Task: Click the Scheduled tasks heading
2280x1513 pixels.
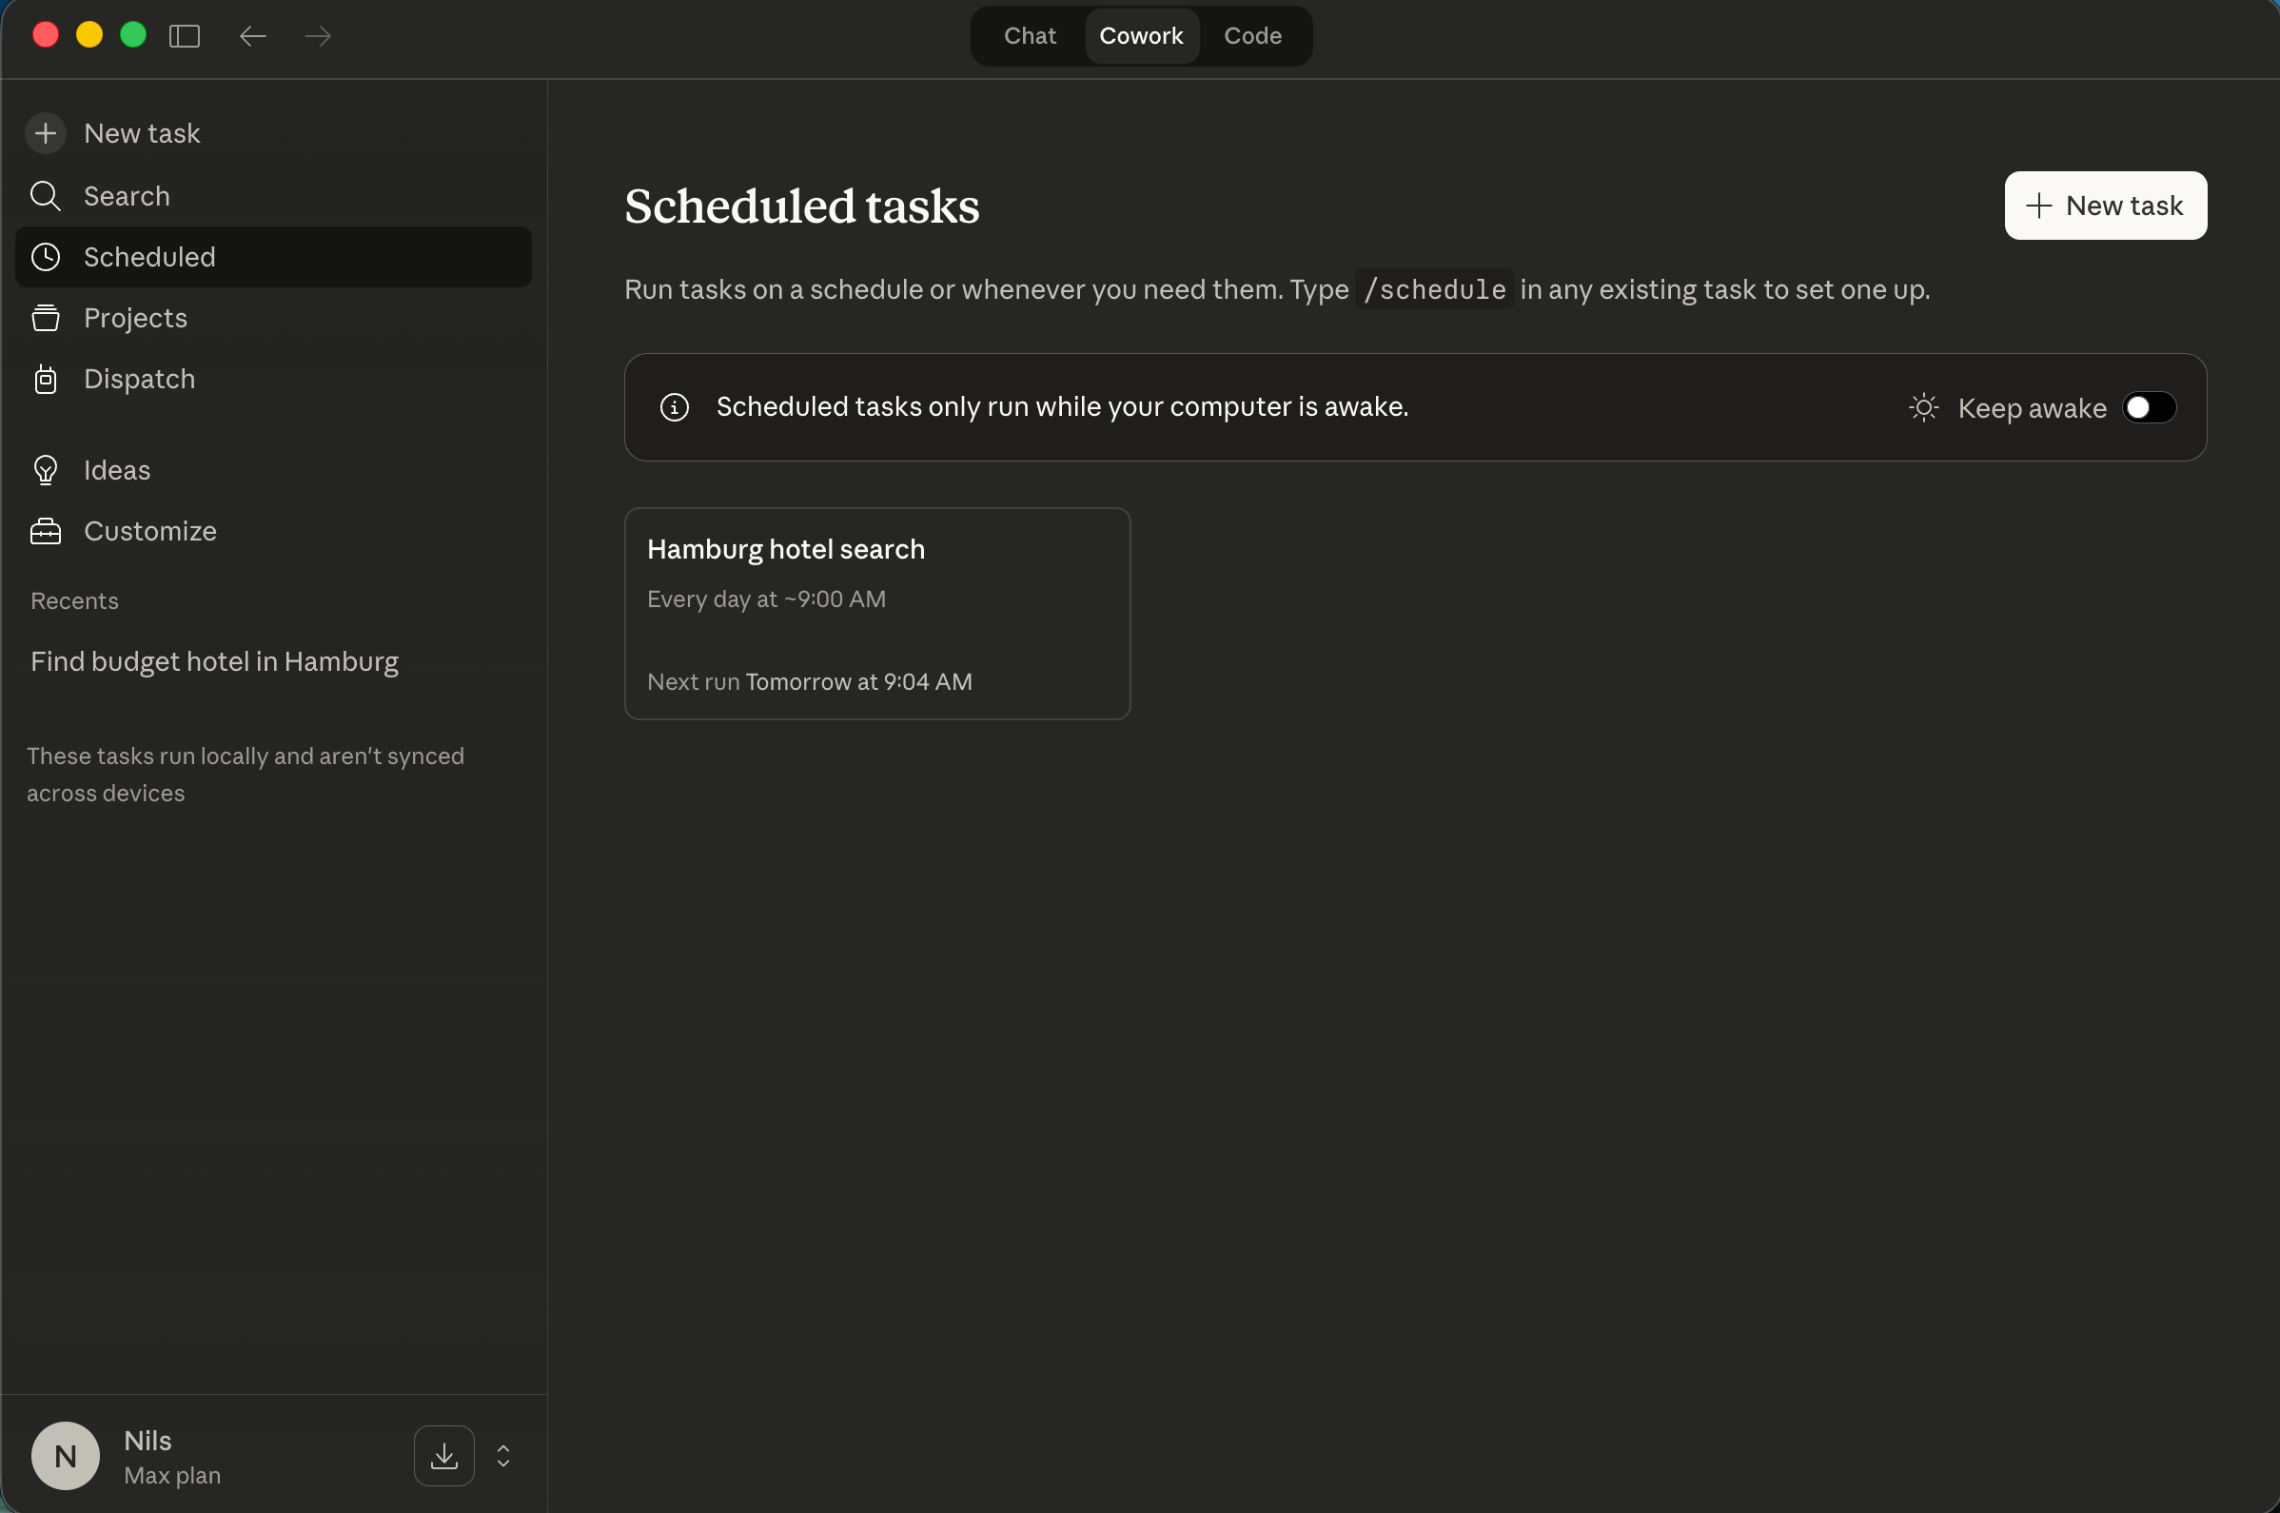Action: 802,206
